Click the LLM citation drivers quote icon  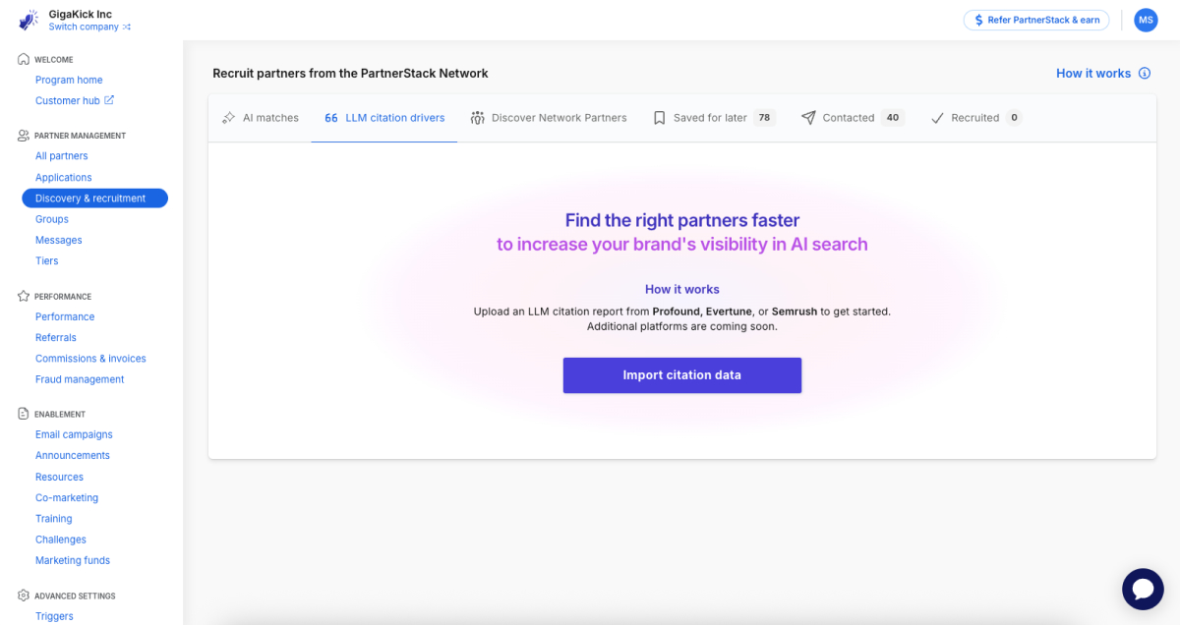(x=331, y=118)
